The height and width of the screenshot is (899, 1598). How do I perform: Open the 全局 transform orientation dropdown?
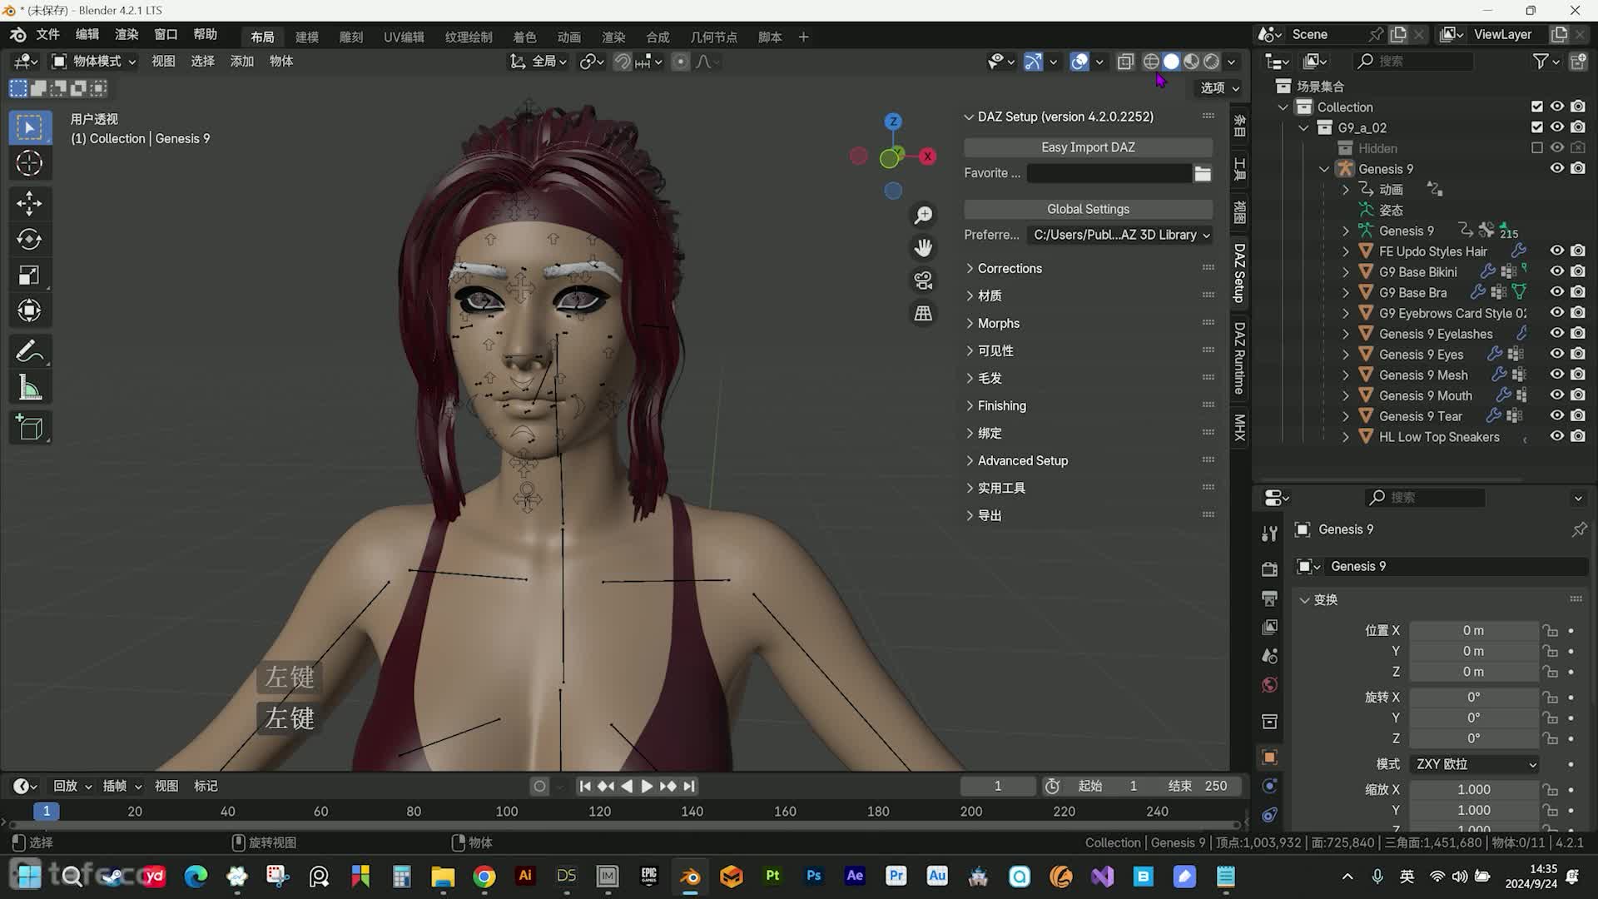538,62
